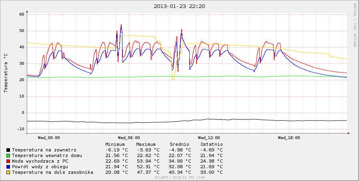Click the Minimum column header
359x181 pixels.
[x=115, y=144]
